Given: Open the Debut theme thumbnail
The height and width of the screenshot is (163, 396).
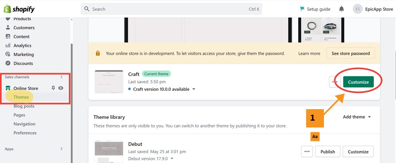Looking at the screenshot, I should (x=109, y=152).
